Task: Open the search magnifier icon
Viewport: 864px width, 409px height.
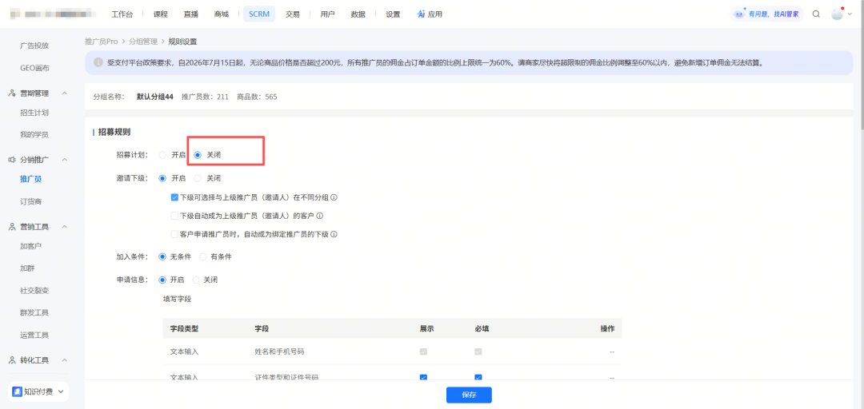Action: pyautogui.click(x=816, y=14)
